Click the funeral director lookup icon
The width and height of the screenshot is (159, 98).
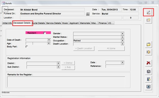(88, 14)
